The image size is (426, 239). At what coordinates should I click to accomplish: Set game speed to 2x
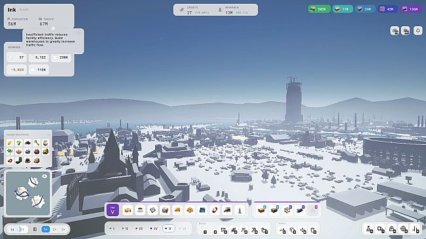point(54,229)
